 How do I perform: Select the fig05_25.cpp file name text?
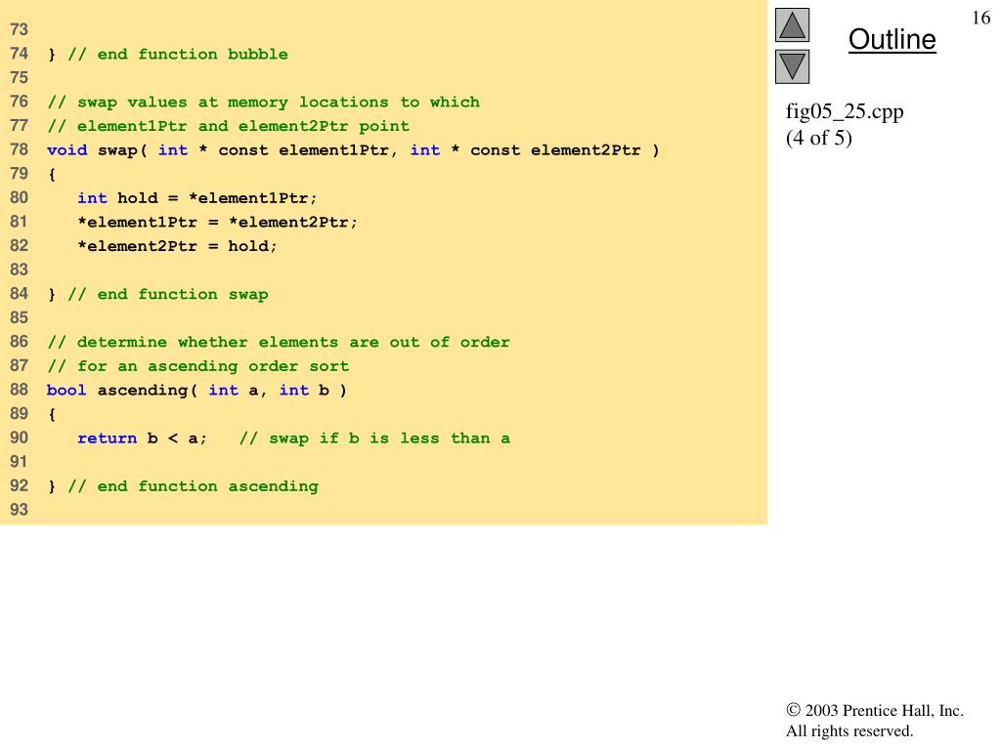(x=845, y=111)
